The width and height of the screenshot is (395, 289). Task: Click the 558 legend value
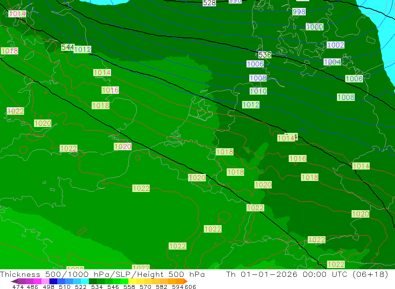click(129, 287)
